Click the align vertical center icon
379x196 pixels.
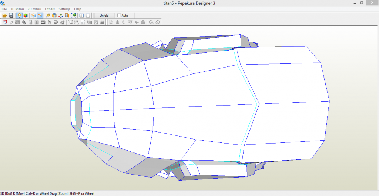[x=137, y=22]
